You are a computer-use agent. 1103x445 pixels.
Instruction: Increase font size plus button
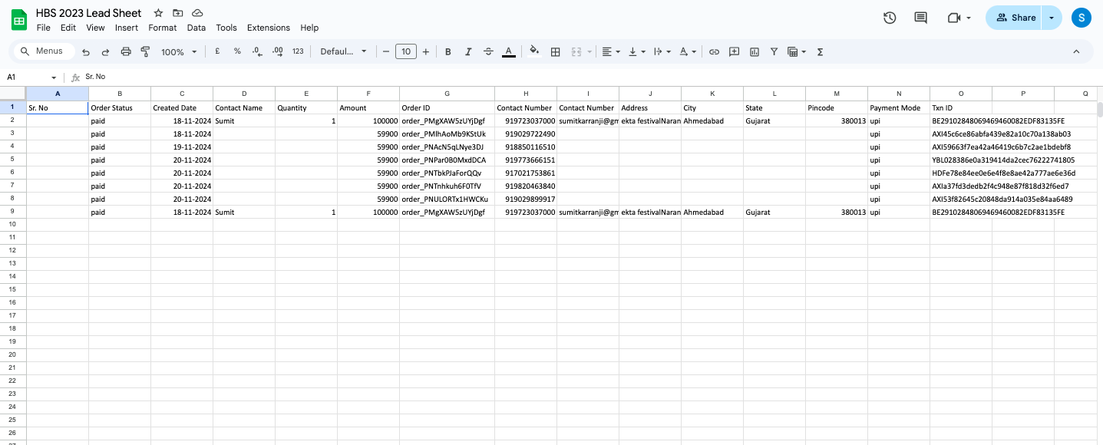(x=426, y=51)
